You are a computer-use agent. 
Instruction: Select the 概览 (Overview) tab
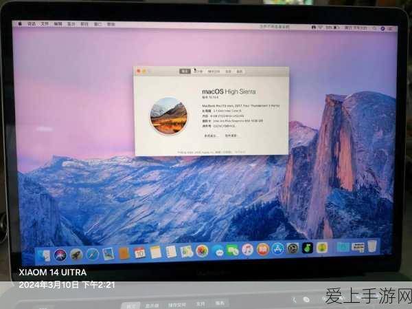tap(185, 72)
